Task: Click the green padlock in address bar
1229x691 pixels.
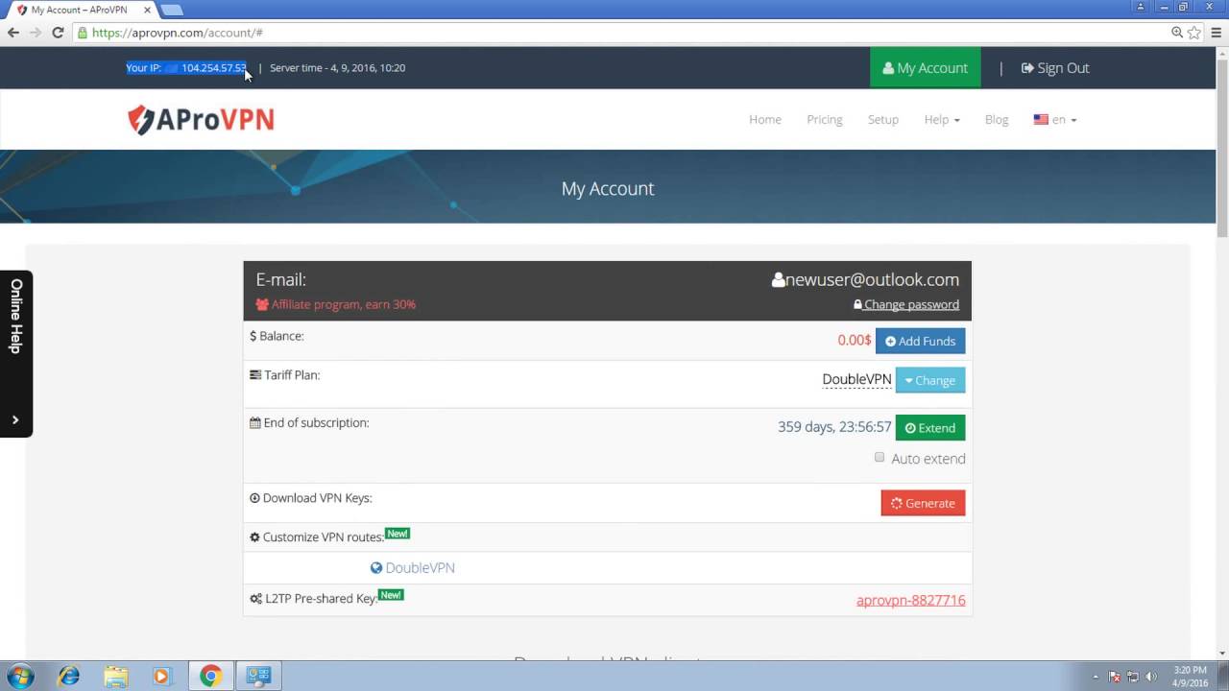Action: (x=83, y=33)
